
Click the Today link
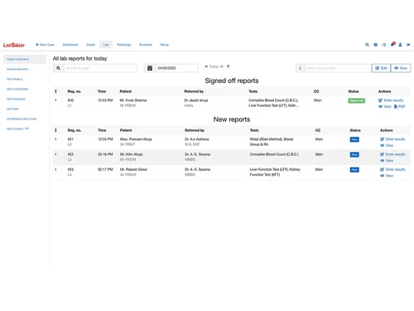pos(214,66)
